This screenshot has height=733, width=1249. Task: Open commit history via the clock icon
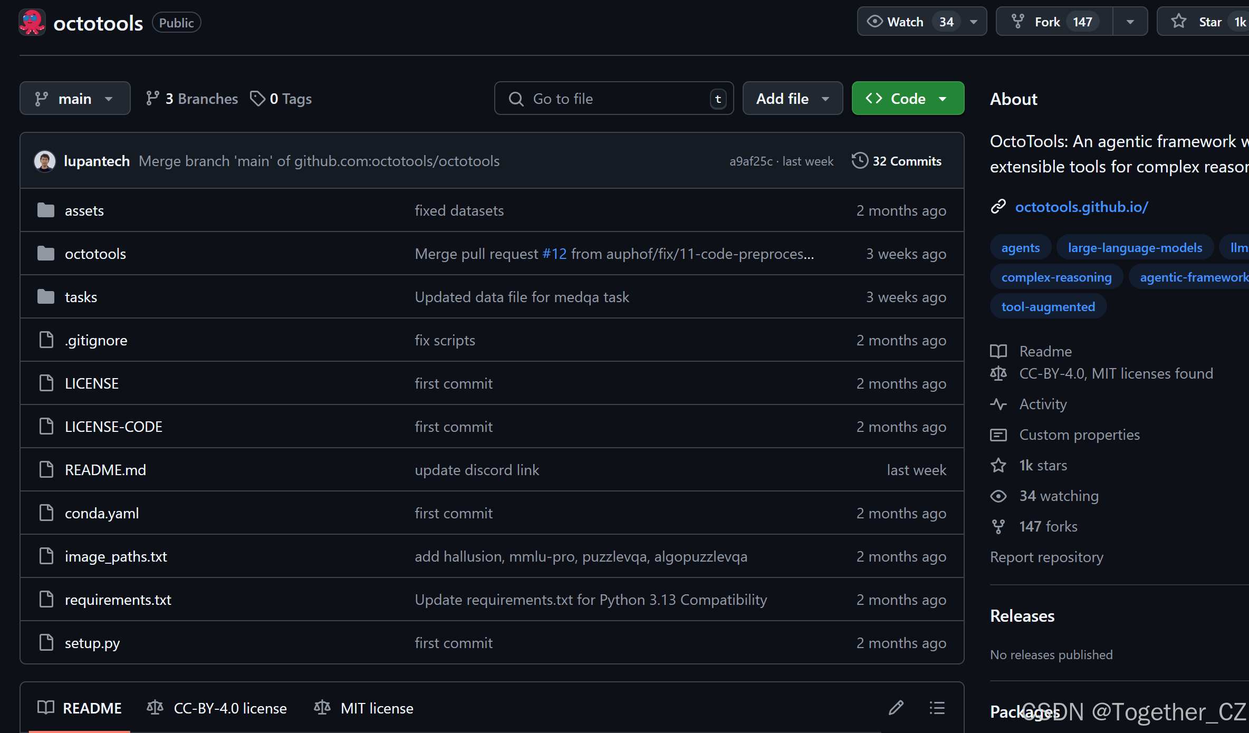click(859, 161)
